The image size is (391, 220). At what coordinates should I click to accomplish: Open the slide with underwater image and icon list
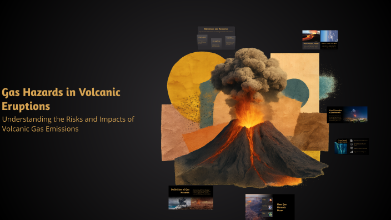coord(352,147)
